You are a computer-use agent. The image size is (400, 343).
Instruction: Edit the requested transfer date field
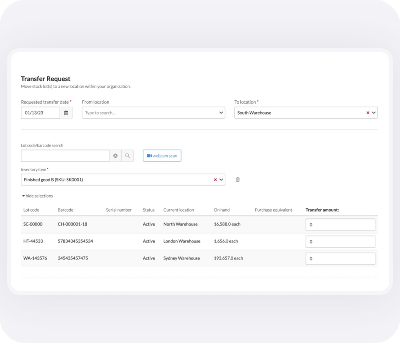(x=40, y=113)
